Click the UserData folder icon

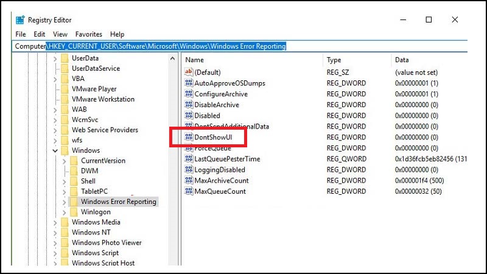pyautogui.click(x=65, y=58)
